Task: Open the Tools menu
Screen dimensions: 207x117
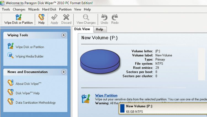Action: click(6, 9)
